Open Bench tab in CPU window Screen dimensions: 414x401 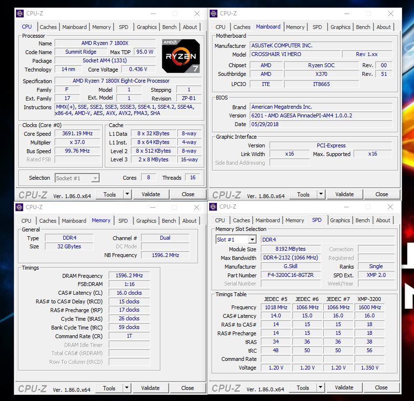(x=170, y=27)
